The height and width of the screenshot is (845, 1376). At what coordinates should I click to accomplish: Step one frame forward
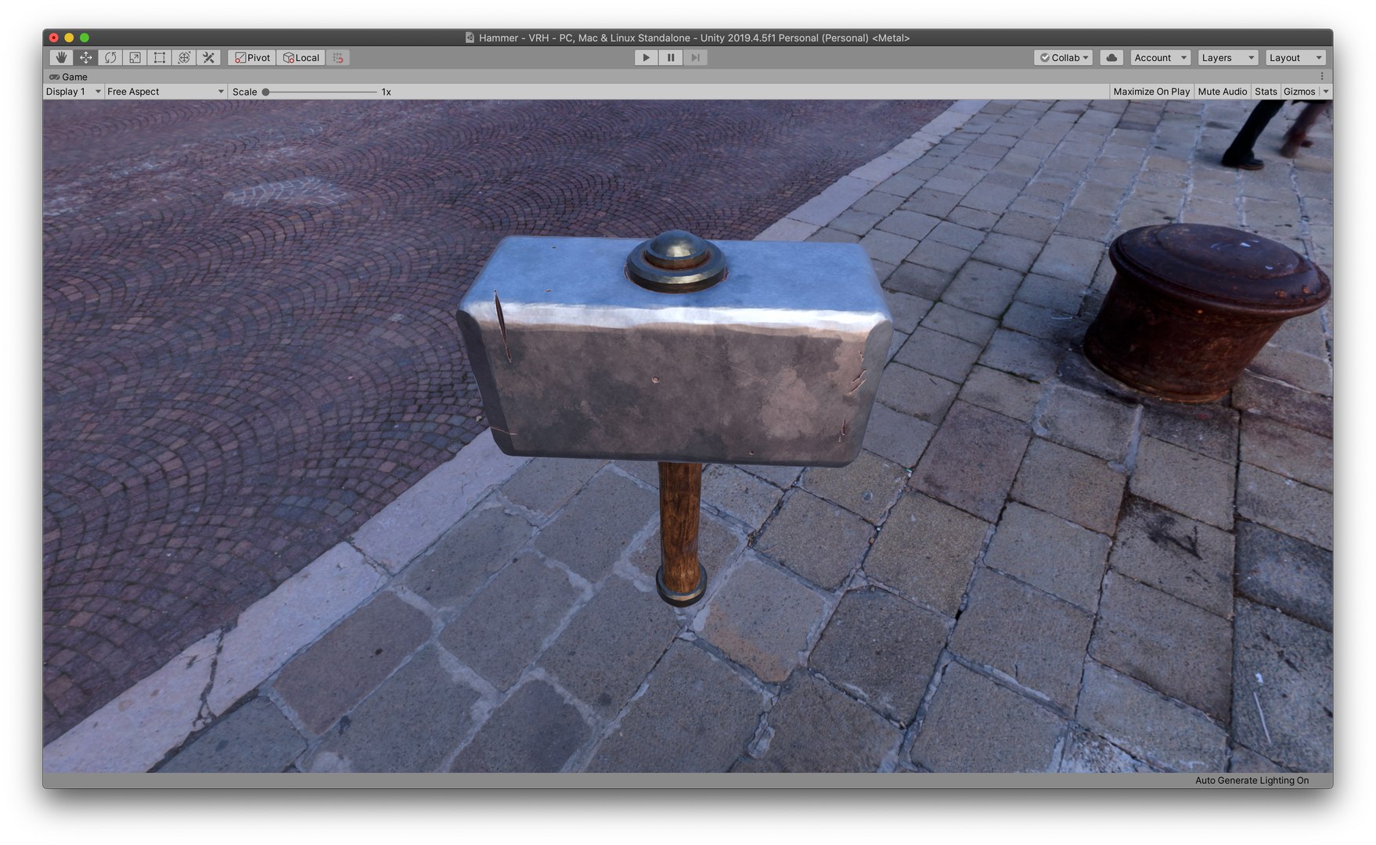click(x=695, y=58)
